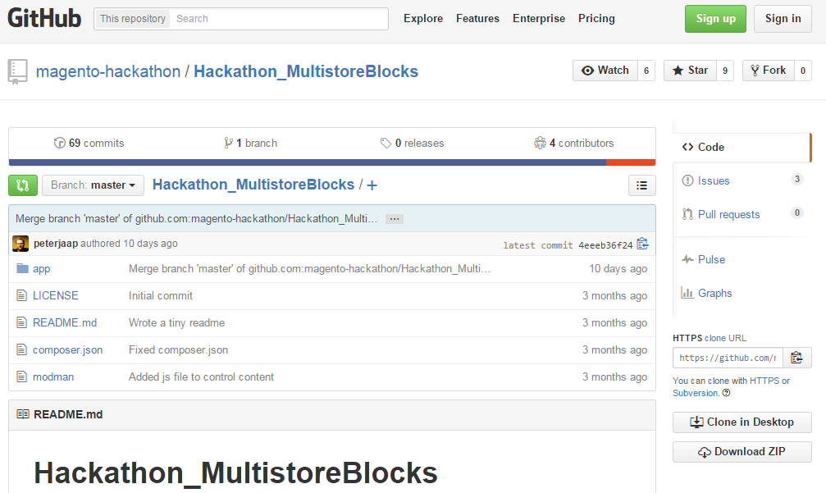Focus the repository search field
Image resolution: width=826 pixels, height=493 pixels.
click(x=279, y=19)
